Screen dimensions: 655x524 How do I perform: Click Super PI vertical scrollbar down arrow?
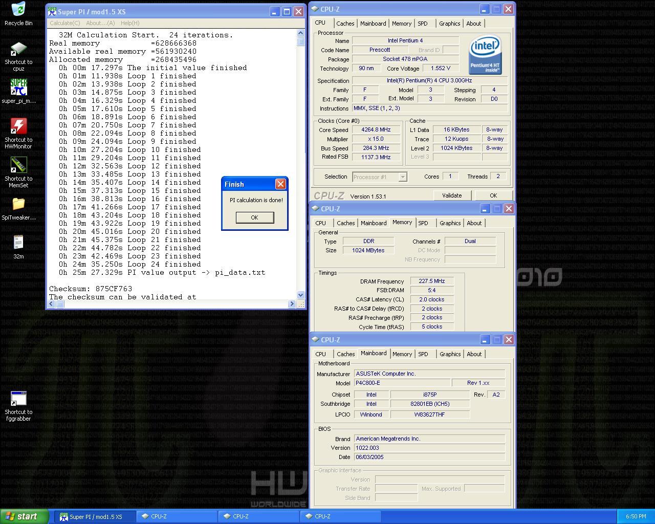300,295
